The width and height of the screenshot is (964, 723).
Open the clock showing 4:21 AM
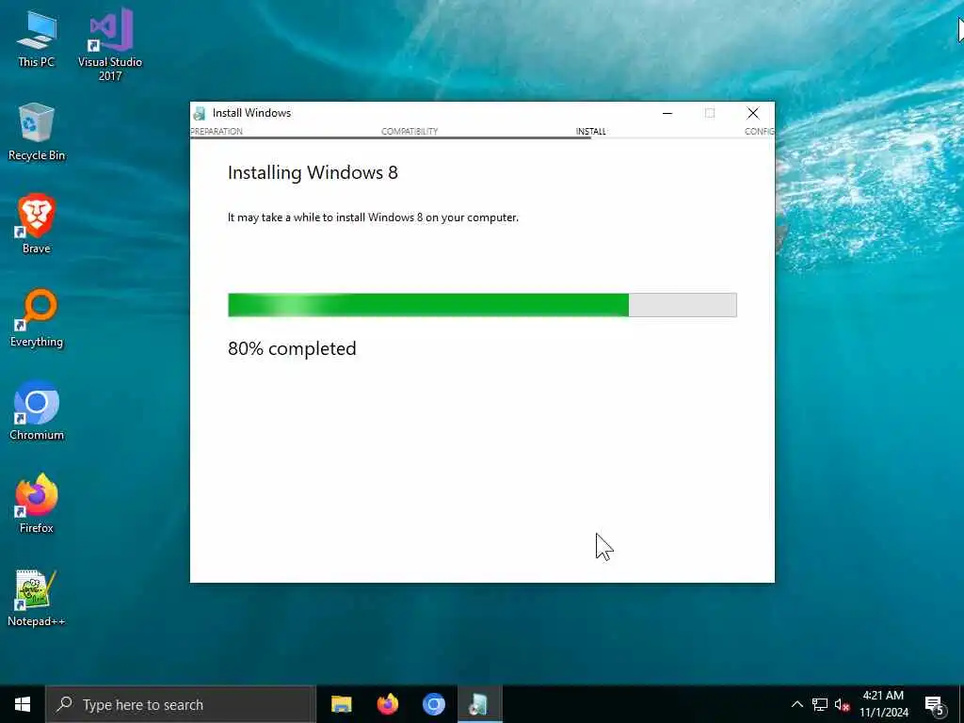point(883,704)
